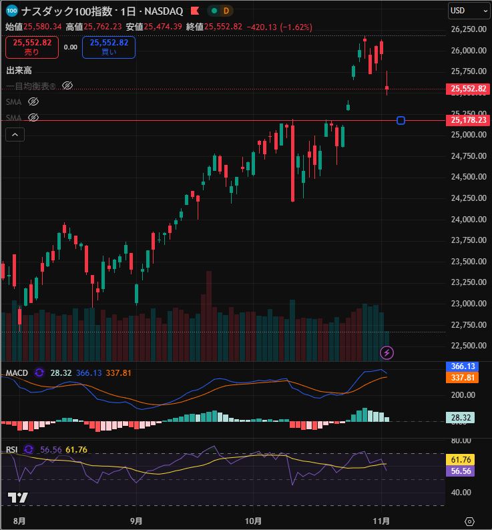Screen dimensions: 492x530
Task: Select the blue handle on the horizontal line
Action: pyautogui.click(x=401, y=120)
